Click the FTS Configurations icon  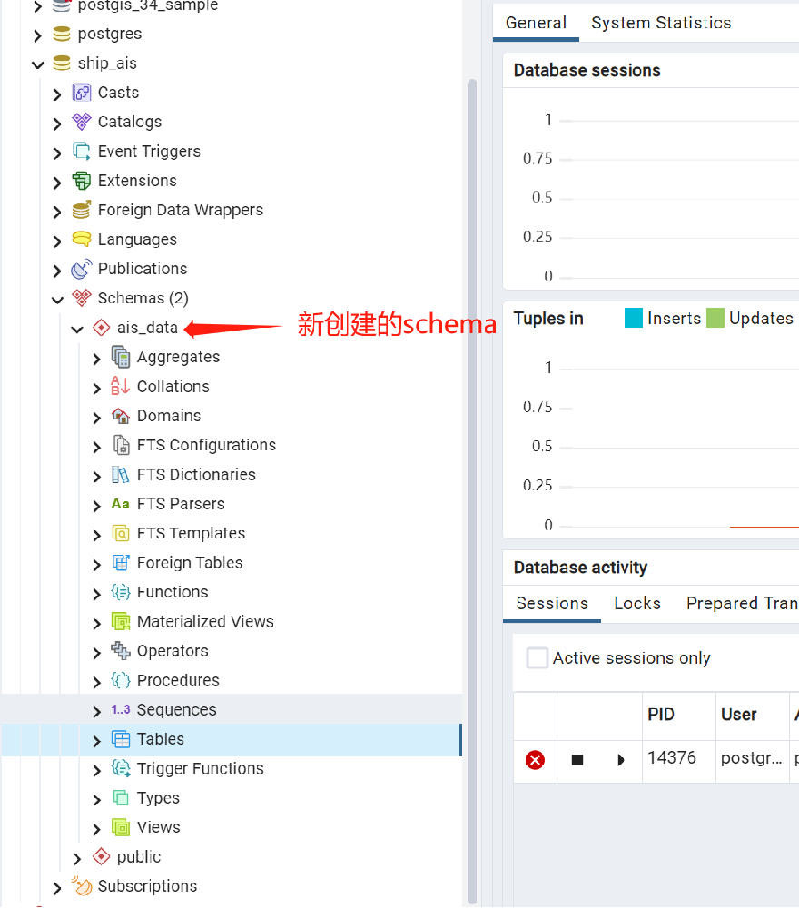click(121, 445)
